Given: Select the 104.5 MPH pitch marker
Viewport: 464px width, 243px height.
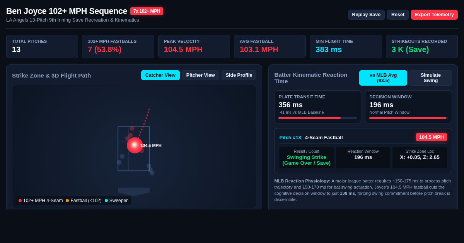Looking at the screenshot, I should click(135, 145).
